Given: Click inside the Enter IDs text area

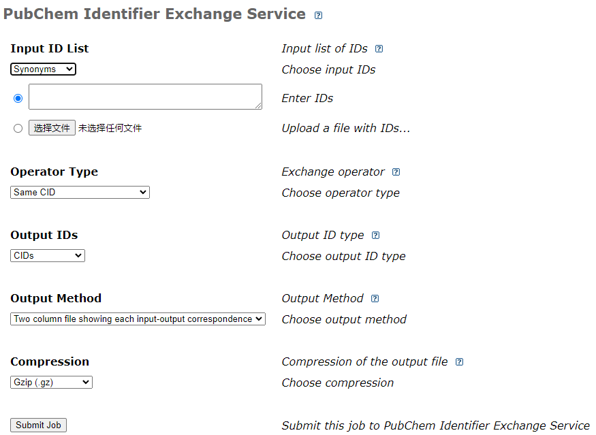Looking at the screenshot, I should pyautogui.click(x=145, y=97).
